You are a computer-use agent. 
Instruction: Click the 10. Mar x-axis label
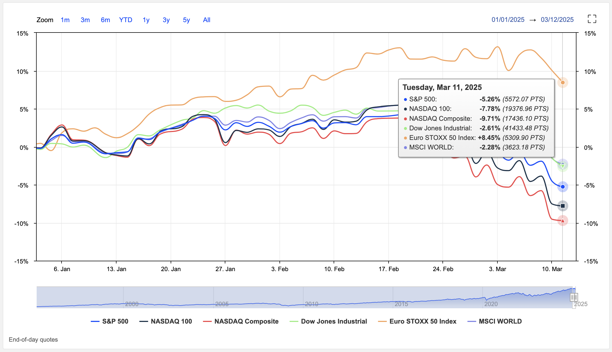click(x=552, y=269)
